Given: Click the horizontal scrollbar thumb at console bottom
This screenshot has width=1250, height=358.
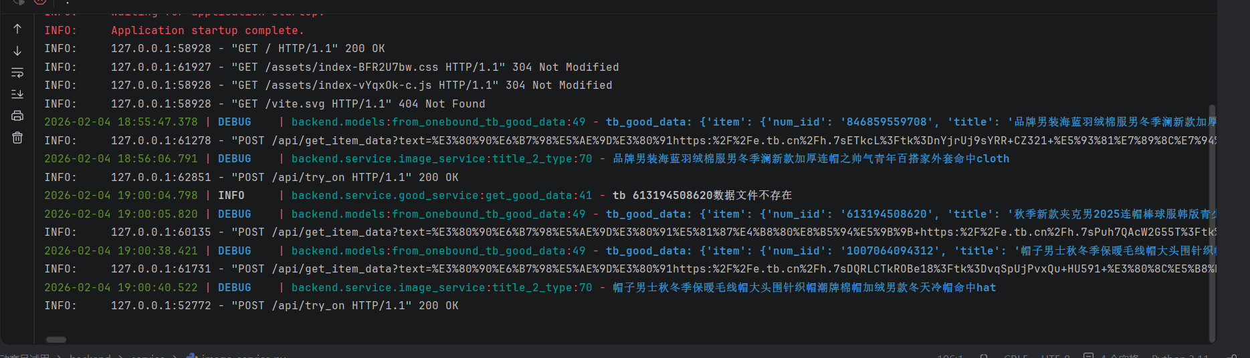Looking at the screenshot, I should click(56, 339).
